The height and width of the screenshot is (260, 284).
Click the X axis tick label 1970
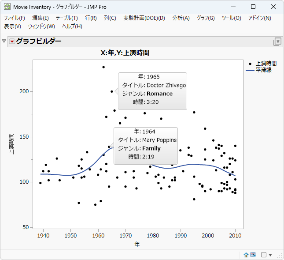click(125, 235)
